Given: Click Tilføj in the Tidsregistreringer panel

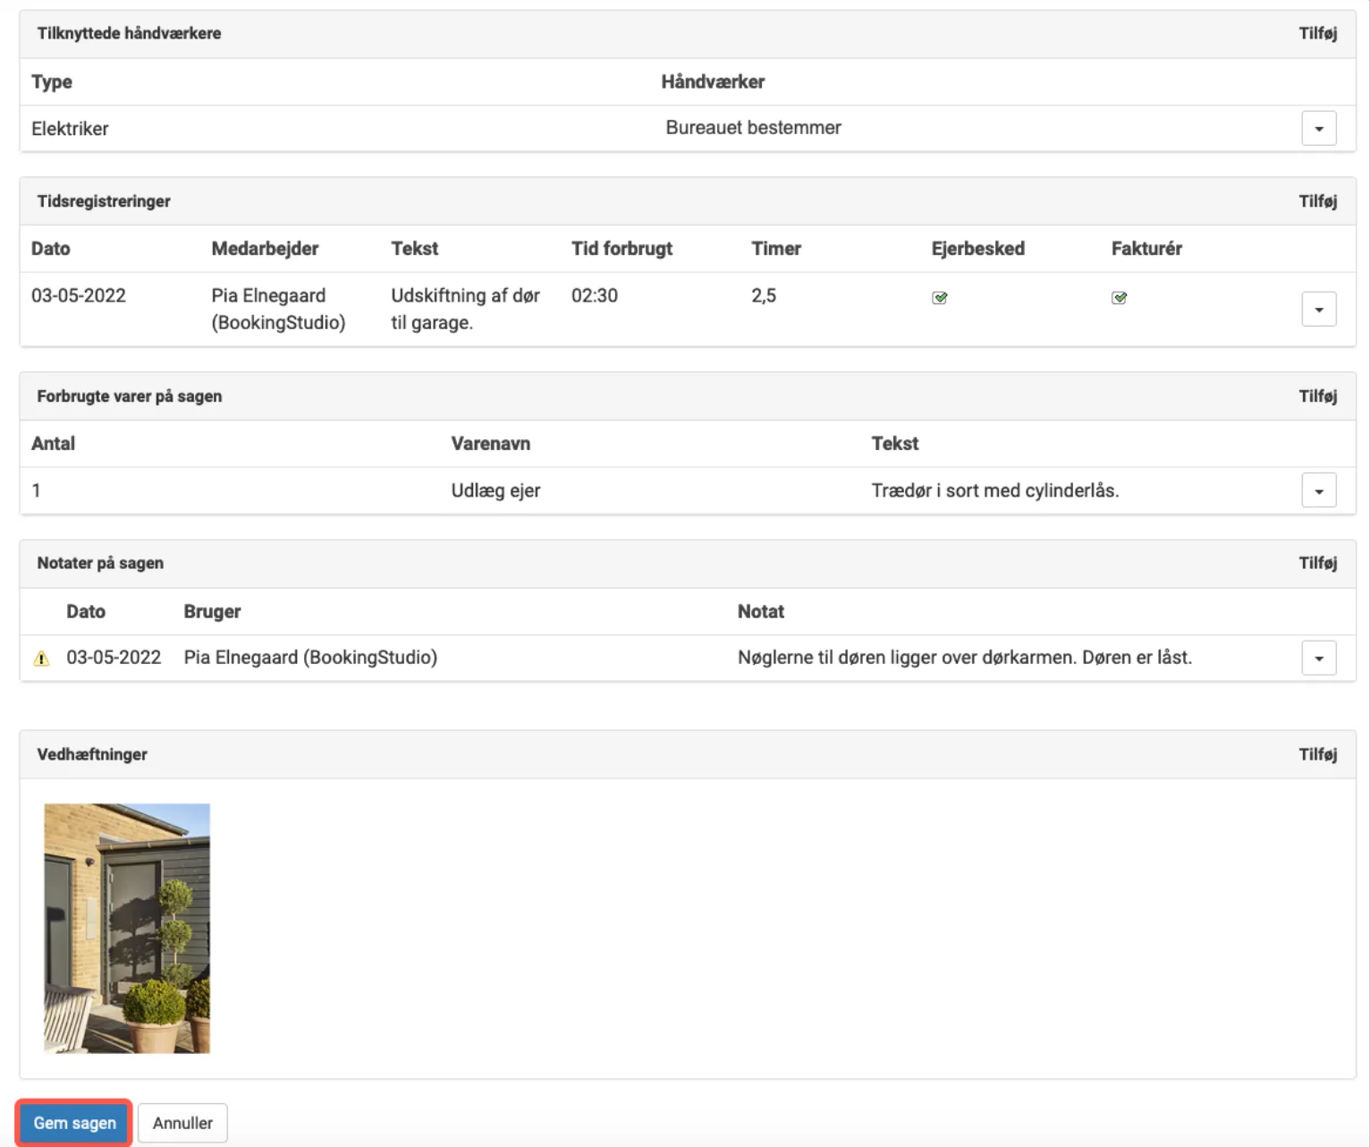Looking at the screenshot, I should pos(1317,201).
